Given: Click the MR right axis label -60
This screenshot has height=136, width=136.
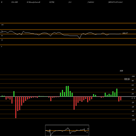Looking at the screenshot, I should [x=133, y=111].
